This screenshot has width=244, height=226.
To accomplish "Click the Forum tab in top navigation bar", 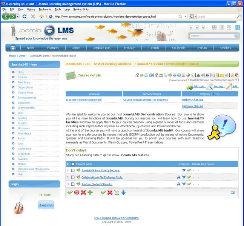I will click(202, 48).
